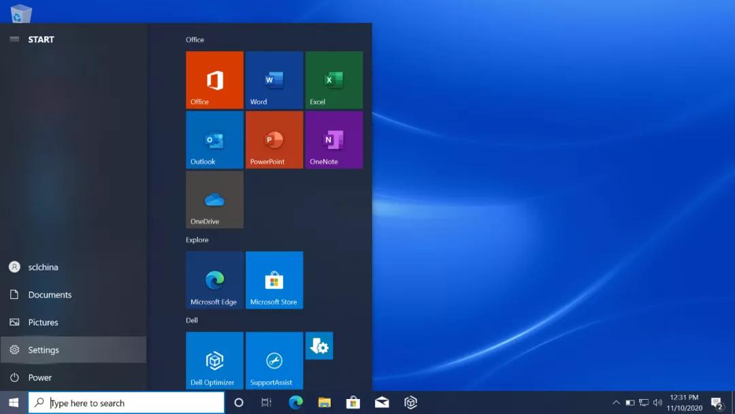Expand the hidden icons chevron in the tray
The image size is (735, 414).
[x=616, y=402]
